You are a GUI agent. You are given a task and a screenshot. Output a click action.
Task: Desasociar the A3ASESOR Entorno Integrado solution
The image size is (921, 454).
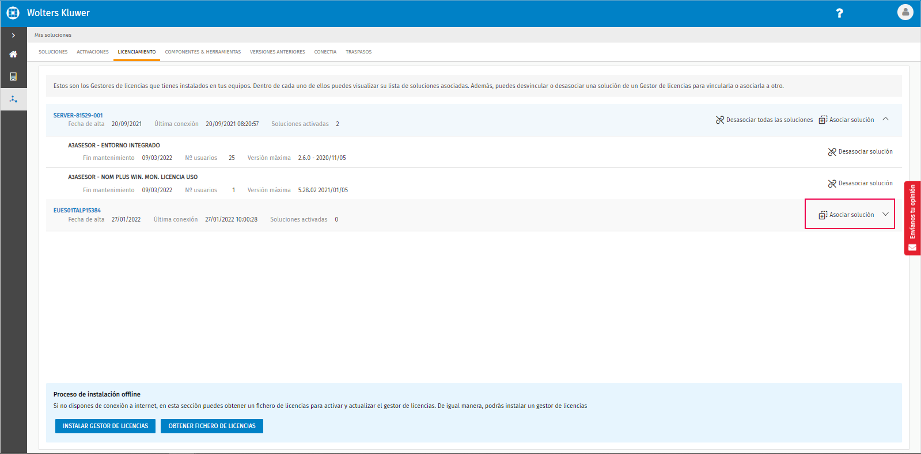tap(860, 152)
